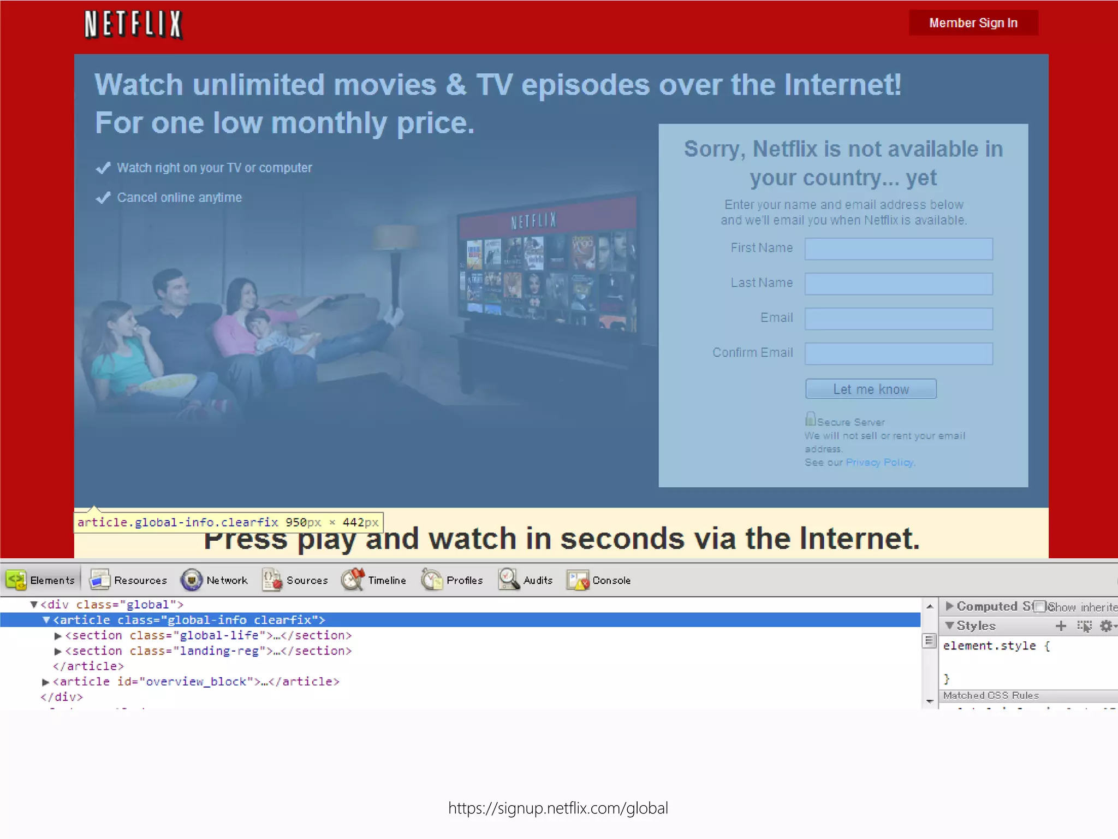Click the Member Sign In button
This screenshot has height=839, width=1118.
(x=973, y=23)
